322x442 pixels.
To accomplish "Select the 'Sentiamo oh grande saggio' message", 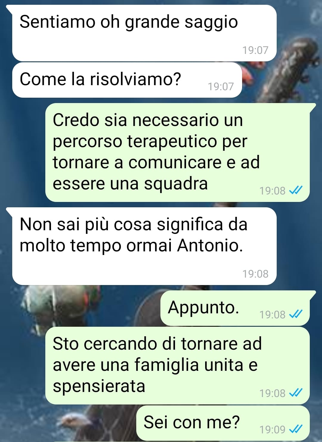I will (144, 33).
